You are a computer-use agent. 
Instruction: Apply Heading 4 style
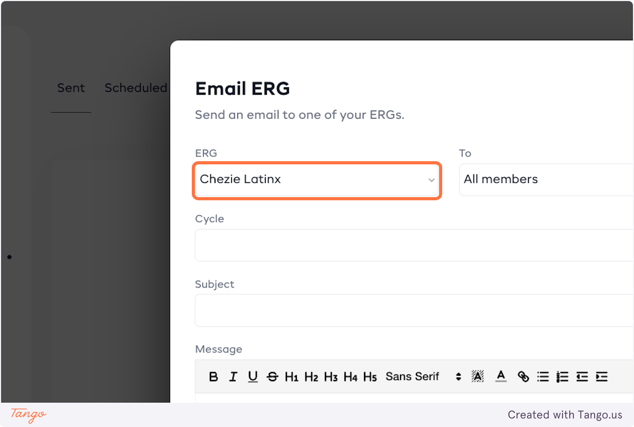(350, 377)
